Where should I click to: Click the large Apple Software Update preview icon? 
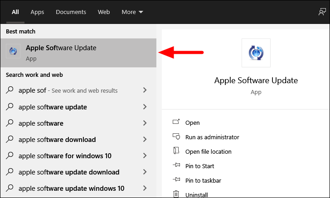coord(256,53)
